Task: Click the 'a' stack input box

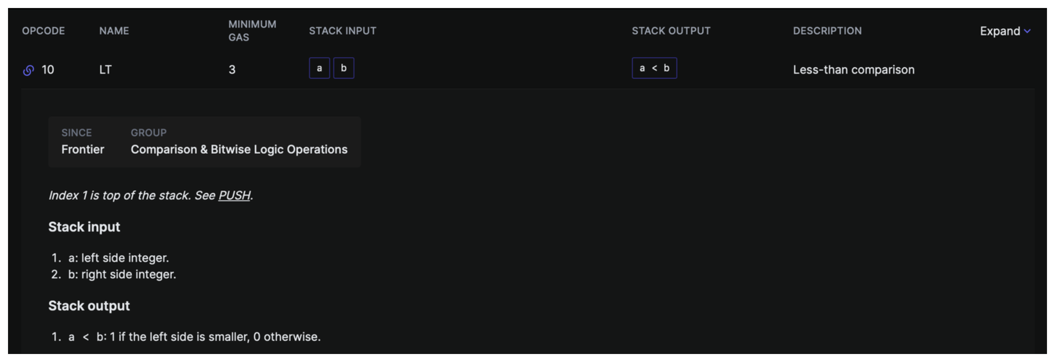Action: click(319, 68)
